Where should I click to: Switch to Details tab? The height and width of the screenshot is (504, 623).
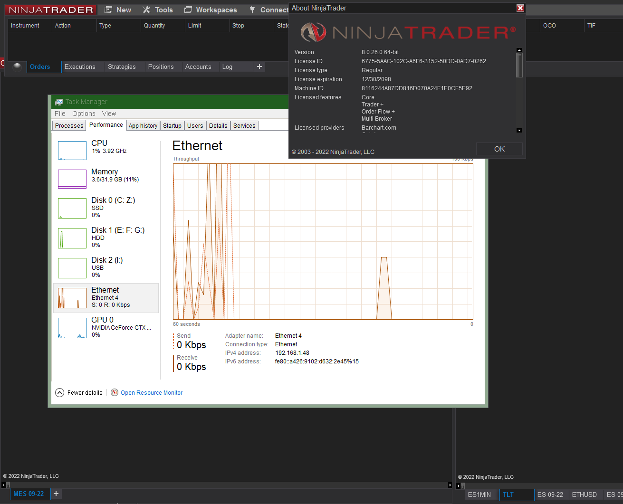[x=218, y=125]
